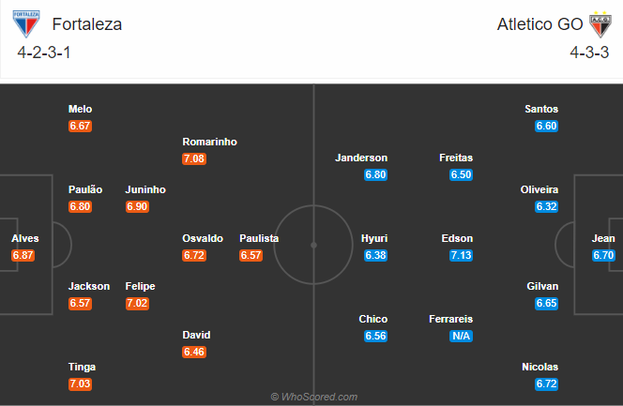This screenshot has height=406, width=623.
Task: Click goalkeeper Jean's 6.70 rating
Action: click(603, 255)
